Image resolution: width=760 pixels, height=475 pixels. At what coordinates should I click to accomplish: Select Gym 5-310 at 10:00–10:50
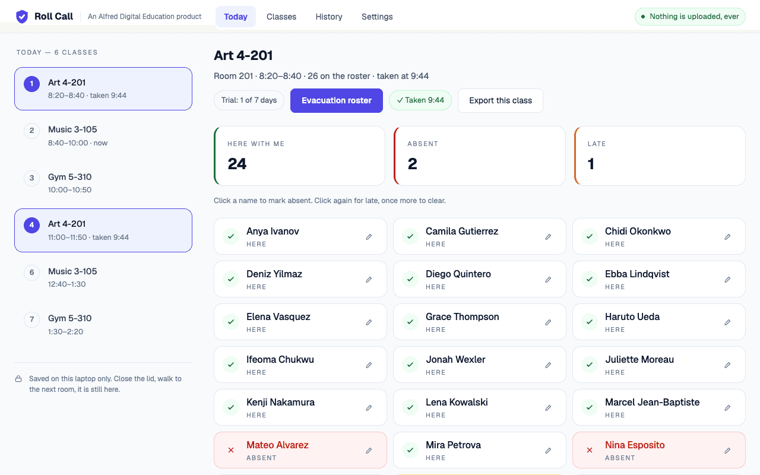tap(103, 183)
